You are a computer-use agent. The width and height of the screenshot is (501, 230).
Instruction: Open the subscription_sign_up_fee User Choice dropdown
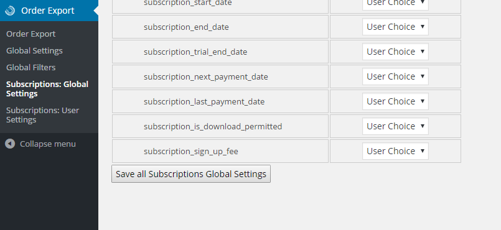(x=395, y=151)
